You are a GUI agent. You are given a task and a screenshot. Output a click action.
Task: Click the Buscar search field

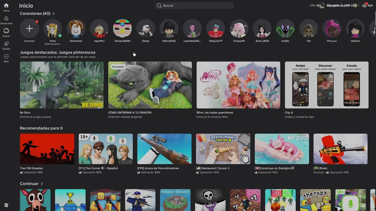194,6
